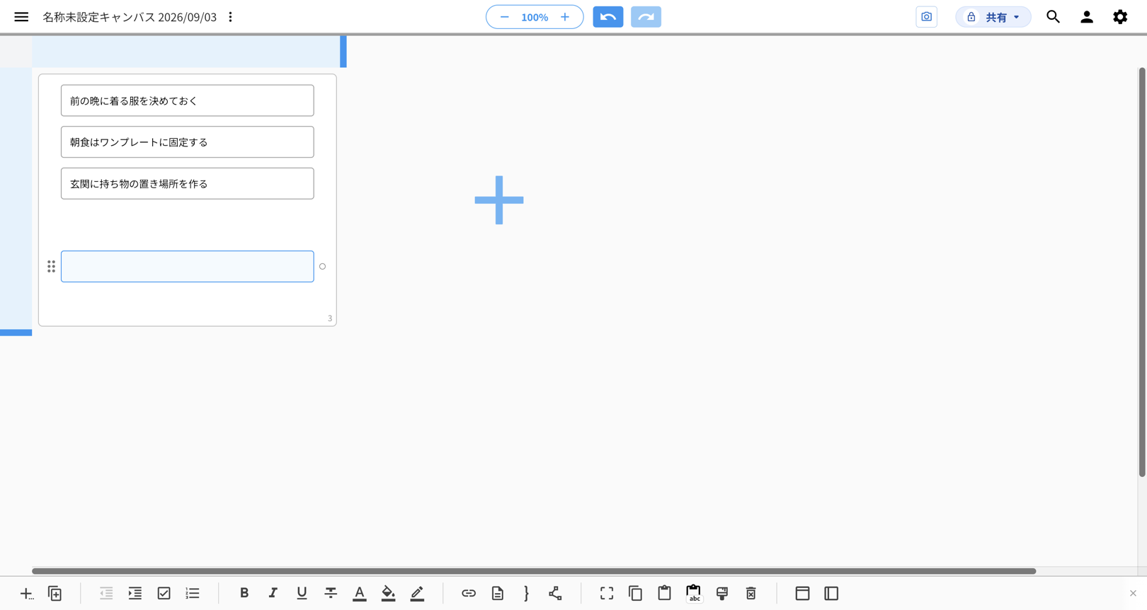
Task: Select the note 前の晩に着る服を決めておく
Action: pyautogui.click(x=188, y=100)
